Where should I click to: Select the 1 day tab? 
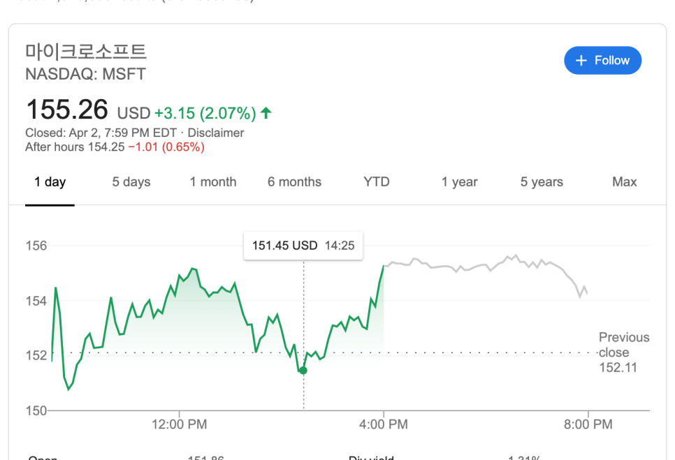50,182
